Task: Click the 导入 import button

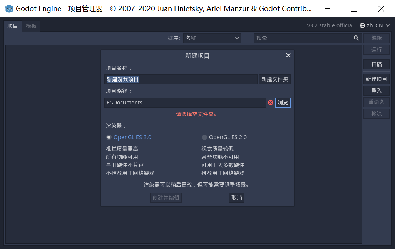Action: [377, 91]
